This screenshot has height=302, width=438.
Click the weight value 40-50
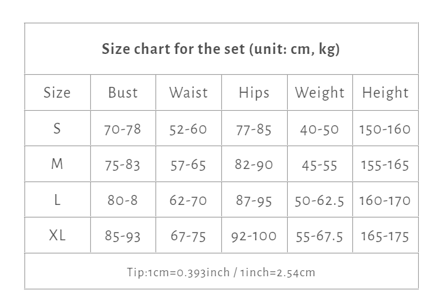[320, 129]
